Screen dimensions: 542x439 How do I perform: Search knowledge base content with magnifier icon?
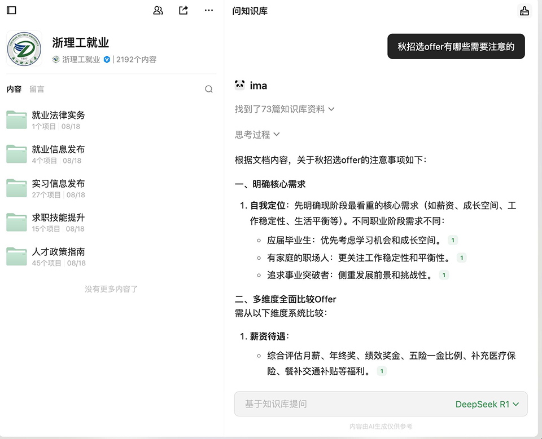[x=209, y=89]
